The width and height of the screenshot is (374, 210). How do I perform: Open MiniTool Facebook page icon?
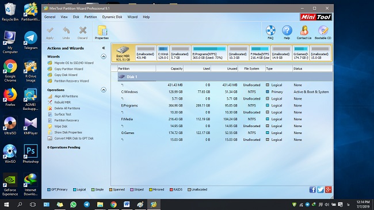tap(312, 190)
